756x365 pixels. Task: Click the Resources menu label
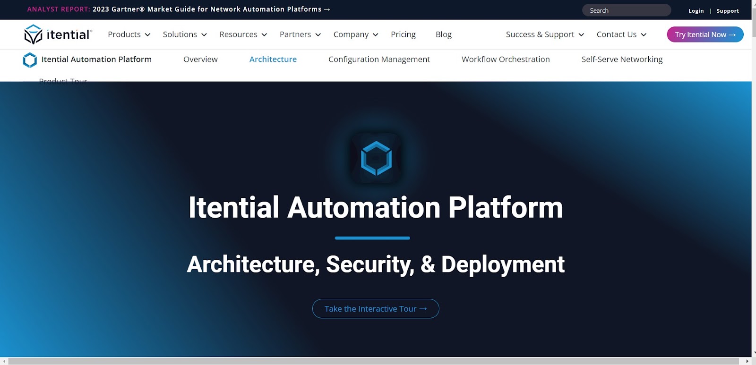click(x=238, y=34)
